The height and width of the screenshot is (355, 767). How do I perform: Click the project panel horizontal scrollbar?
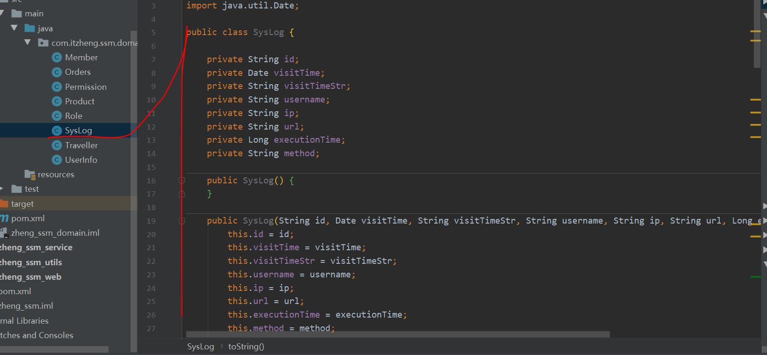click(x=54, y=349)
